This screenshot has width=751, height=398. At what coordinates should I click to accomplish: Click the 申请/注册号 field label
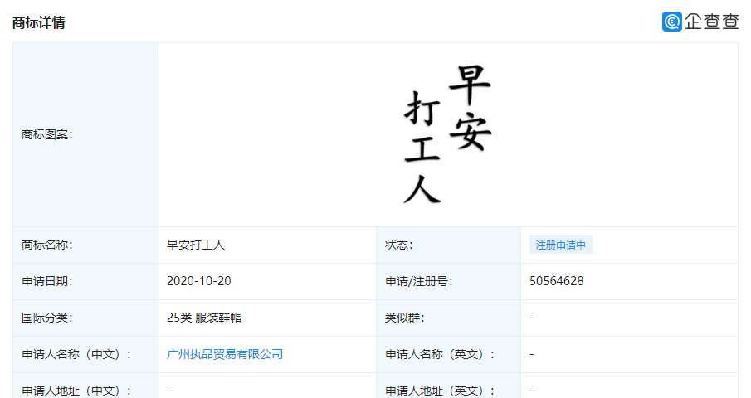pos(418,281)
